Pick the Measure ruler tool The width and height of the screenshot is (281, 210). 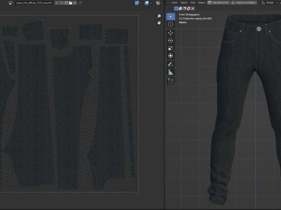(x=170, y=72)
